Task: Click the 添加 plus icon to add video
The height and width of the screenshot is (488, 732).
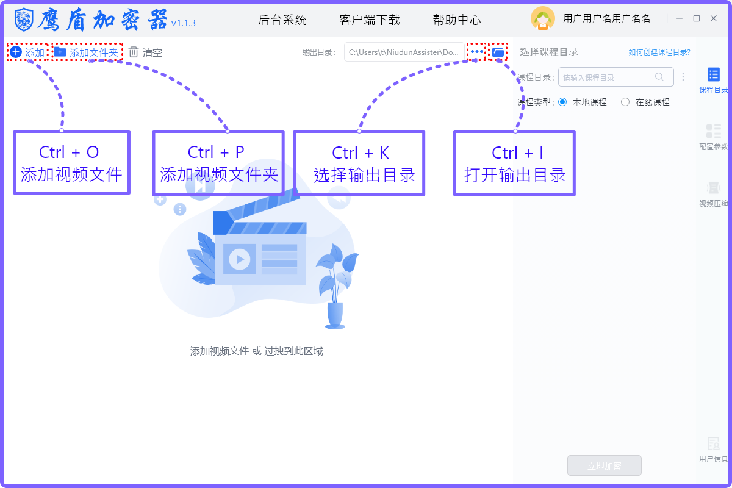Action: (16, 52)
